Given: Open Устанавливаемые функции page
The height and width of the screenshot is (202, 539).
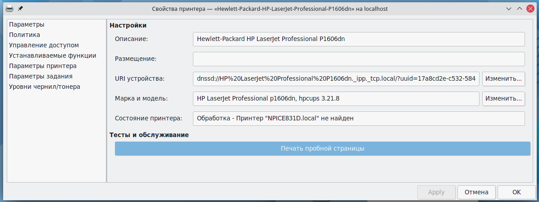Looking at the screenshot, I should [52, 55].
